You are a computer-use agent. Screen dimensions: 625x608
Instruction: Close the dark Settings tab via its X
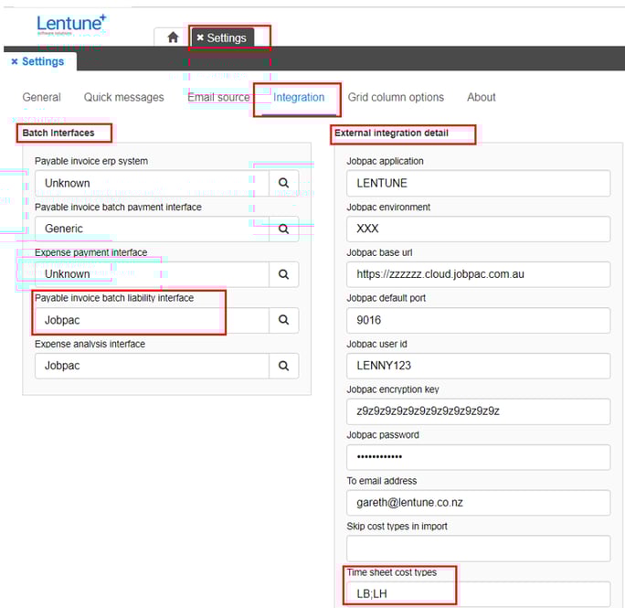point(200,37)
